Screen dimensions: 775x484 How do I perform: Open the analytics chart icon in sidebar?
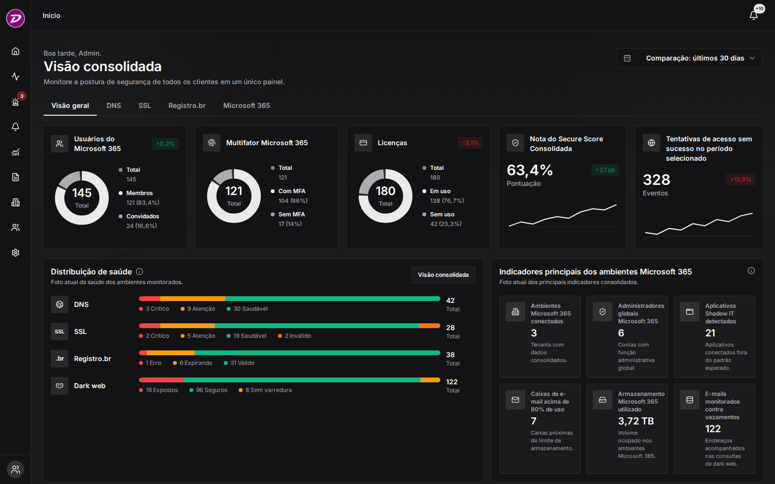point(15,152)
